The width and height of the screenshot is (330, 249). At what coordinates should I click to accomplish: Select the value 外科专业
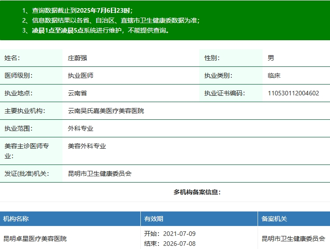point(81,129)
